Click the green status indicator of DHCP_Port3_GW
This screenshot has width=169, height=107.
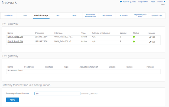tap(134, 42)
